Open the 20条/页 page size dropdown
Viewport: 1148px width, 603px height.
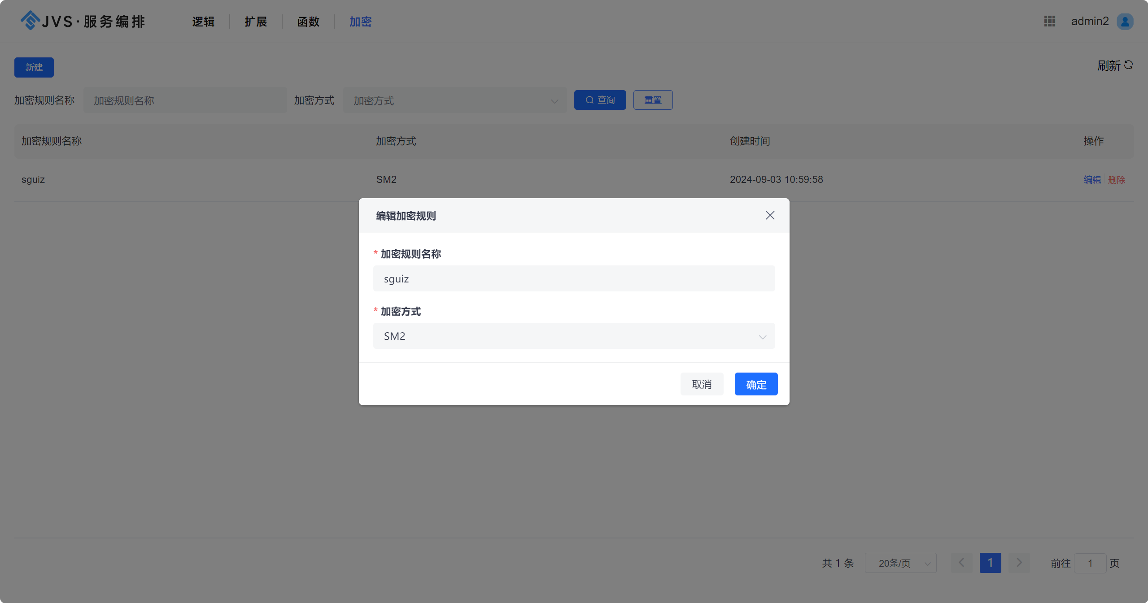(900, 563)
